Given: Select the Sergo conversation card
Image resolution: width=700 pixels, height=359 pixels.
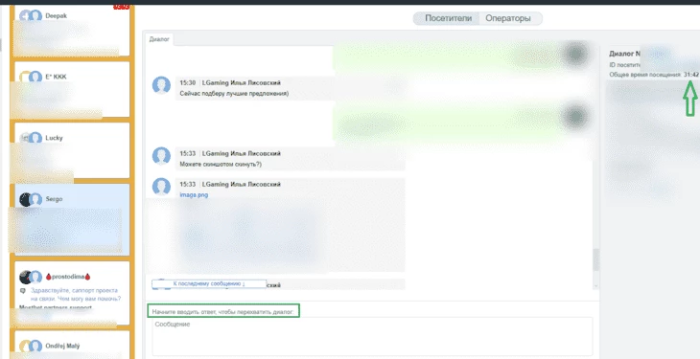Looking at the screenshot, I should (x=72, y=219).
